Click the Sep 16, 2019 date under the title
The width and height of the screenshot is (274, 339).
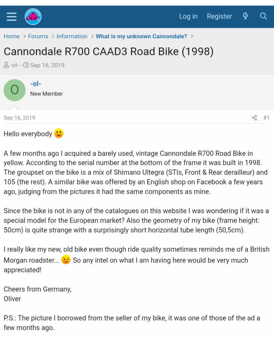[x=47, y=65]
